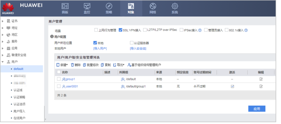Open the 面板 dashboard tab
Image resolution: width=281 pixels, height=124 pixels.
pos(65,8)
